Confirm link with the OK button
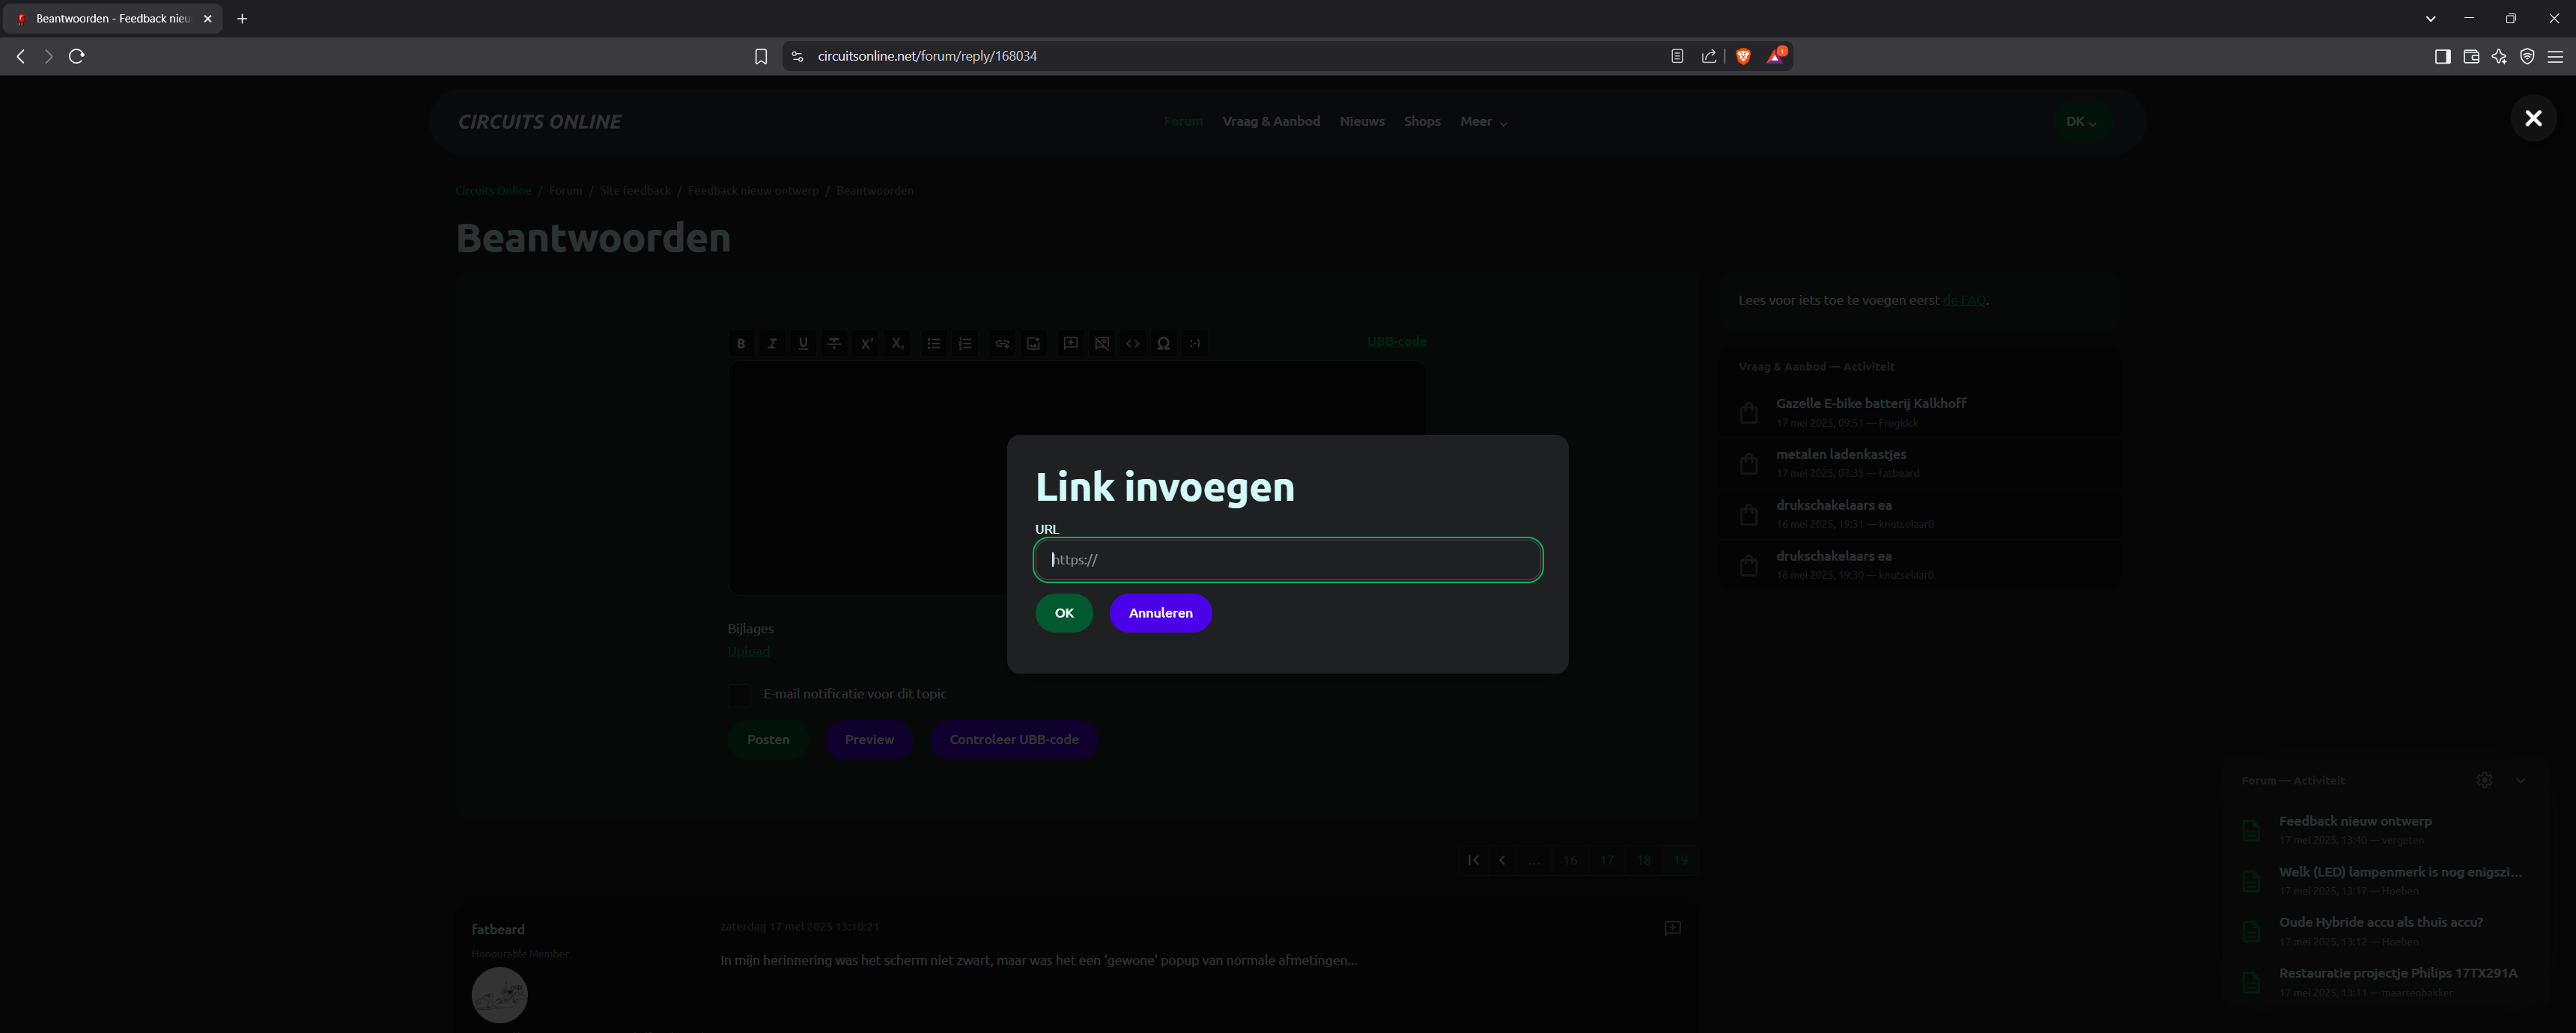Viewport: 2576px width, 1033px height. pyautogui.click(x=1064, y=613)
